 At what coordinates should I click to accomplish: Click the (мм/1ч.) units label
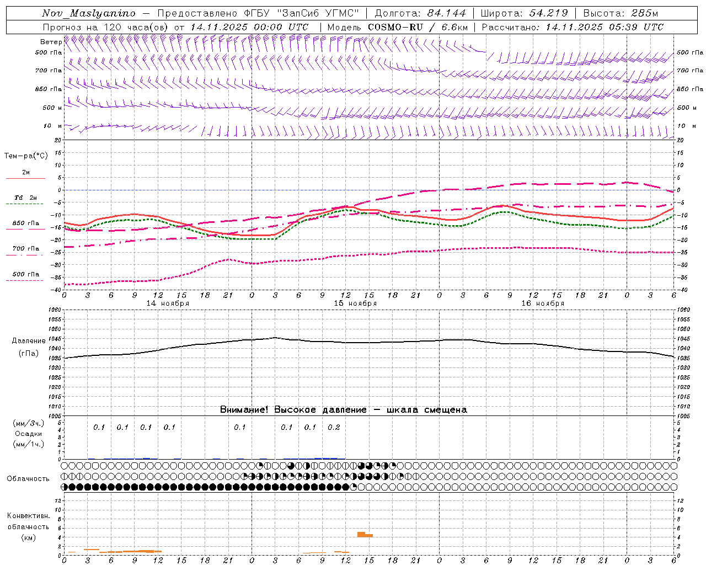pyautogui.click(x=29, y=444)
